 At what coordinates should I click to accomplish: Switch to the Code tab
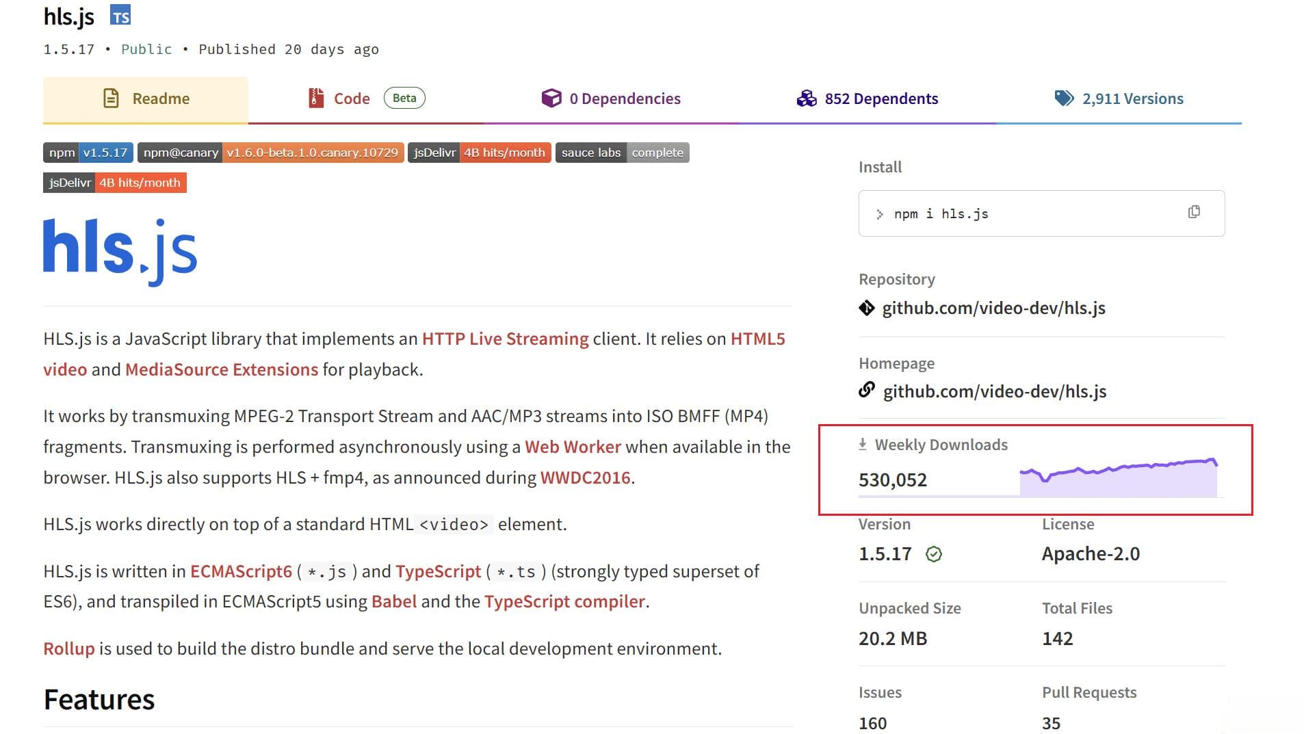click(x=367, y=99)
